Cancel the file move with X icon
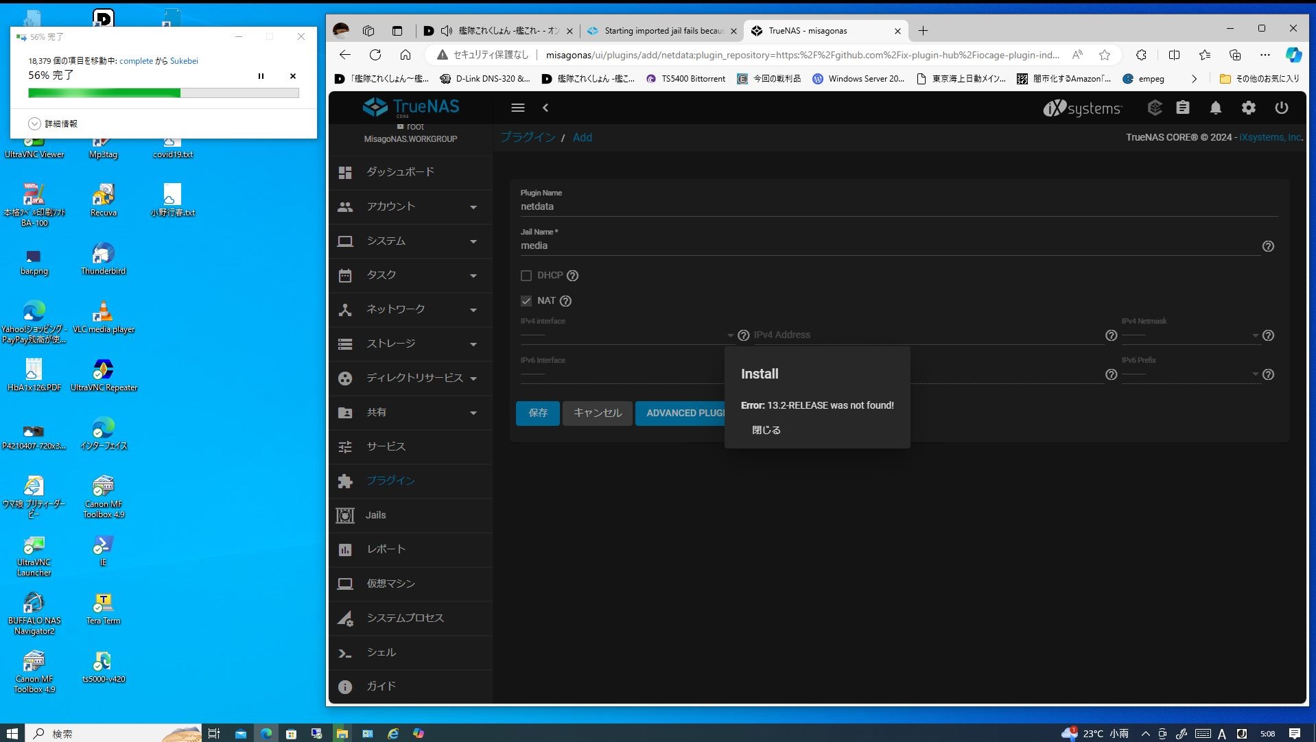The width and height of the screenshot is (1316, 742). pyautogui.click(x=293, y=76)
